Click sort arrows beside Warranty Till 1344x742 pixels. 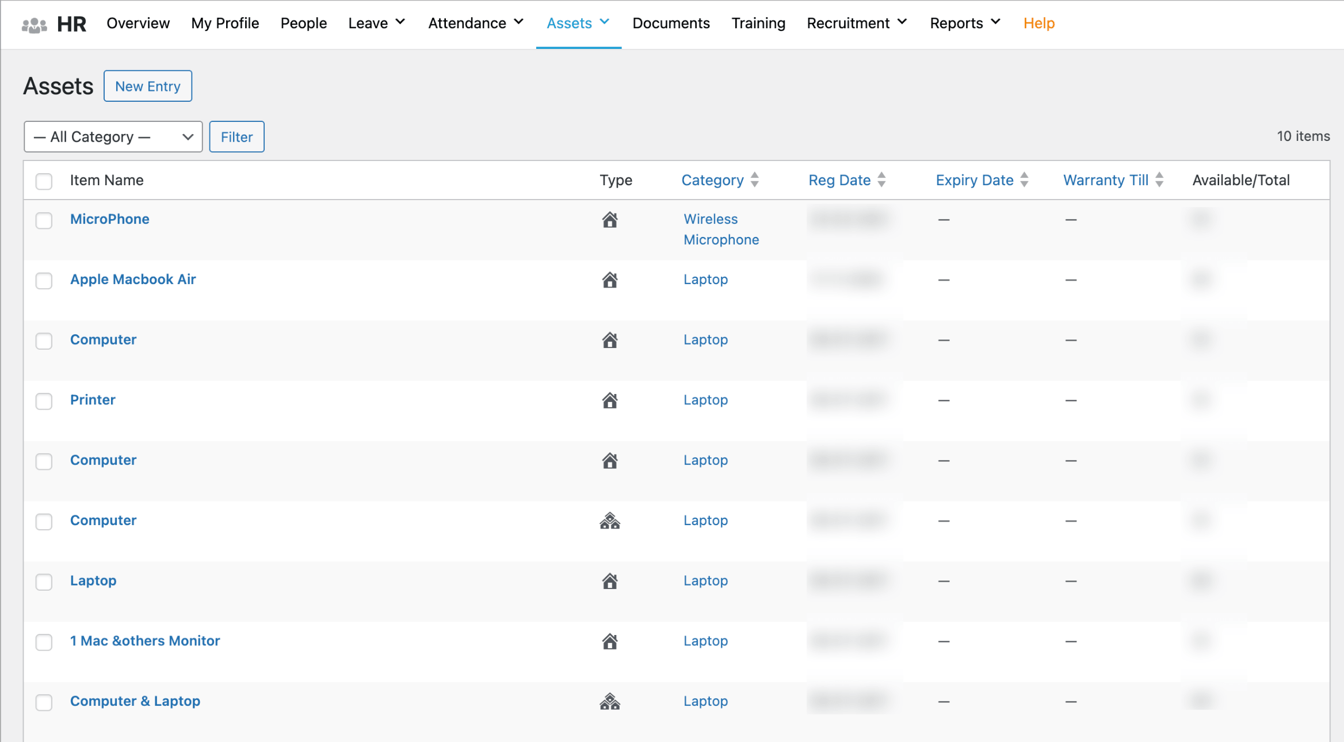pyautogui.click(x=1159, y=180)
